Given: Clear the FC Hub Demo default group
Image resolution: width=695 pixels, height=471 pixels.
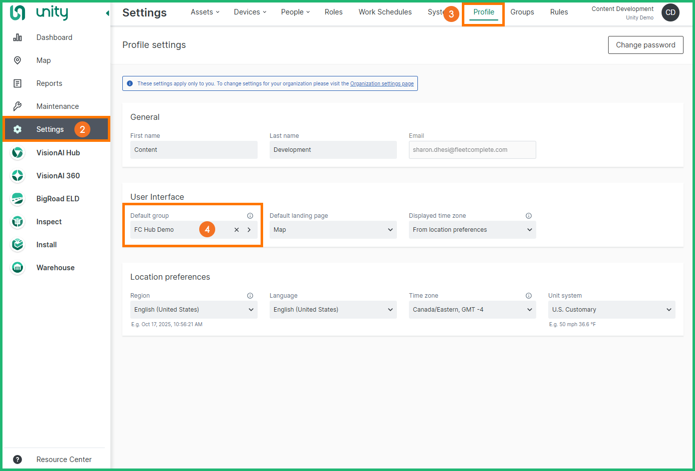Looking at the screenshot, I should click(x=237, y=230).
